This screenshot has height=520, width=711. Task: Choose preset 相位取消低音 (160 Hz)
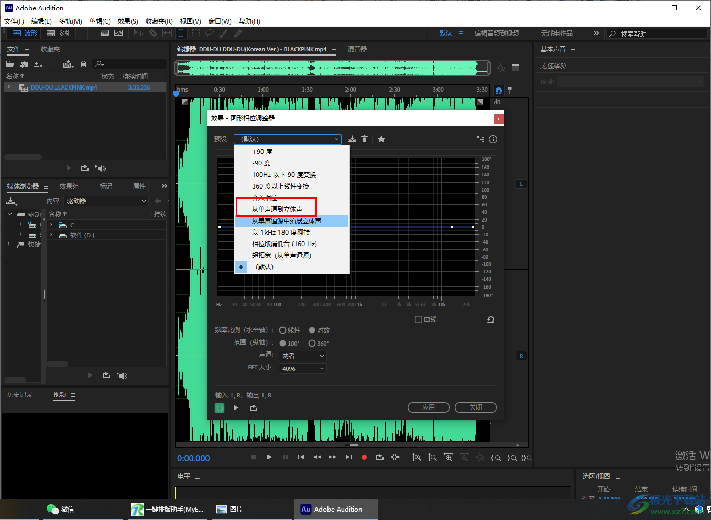click(292, 244)
